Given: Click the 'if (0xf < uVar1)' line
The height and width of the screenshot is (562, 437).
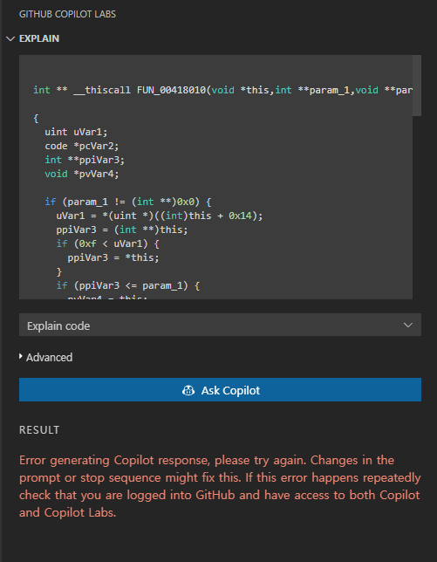Looking at the screenshot, I should [107, 243].
